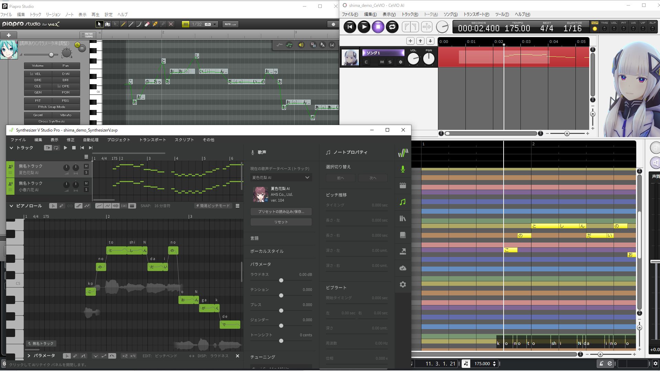
Task: Open the voice database dropdown 夏色花梨 AI
Action: [281, 178]
